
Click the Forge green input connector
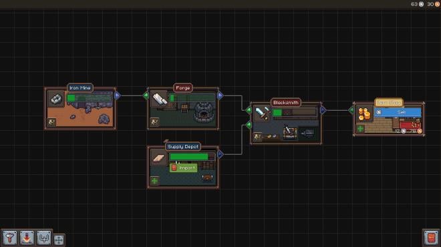click(x=146, y=96)
